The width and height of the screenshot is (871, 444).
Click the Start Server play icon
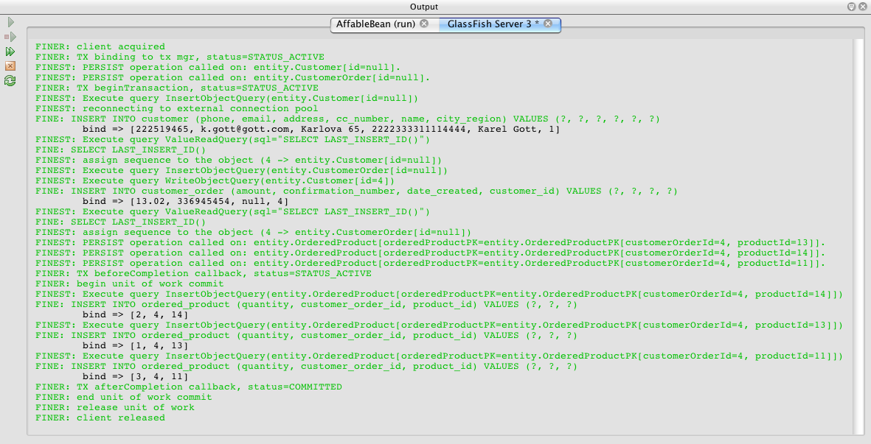10,23
